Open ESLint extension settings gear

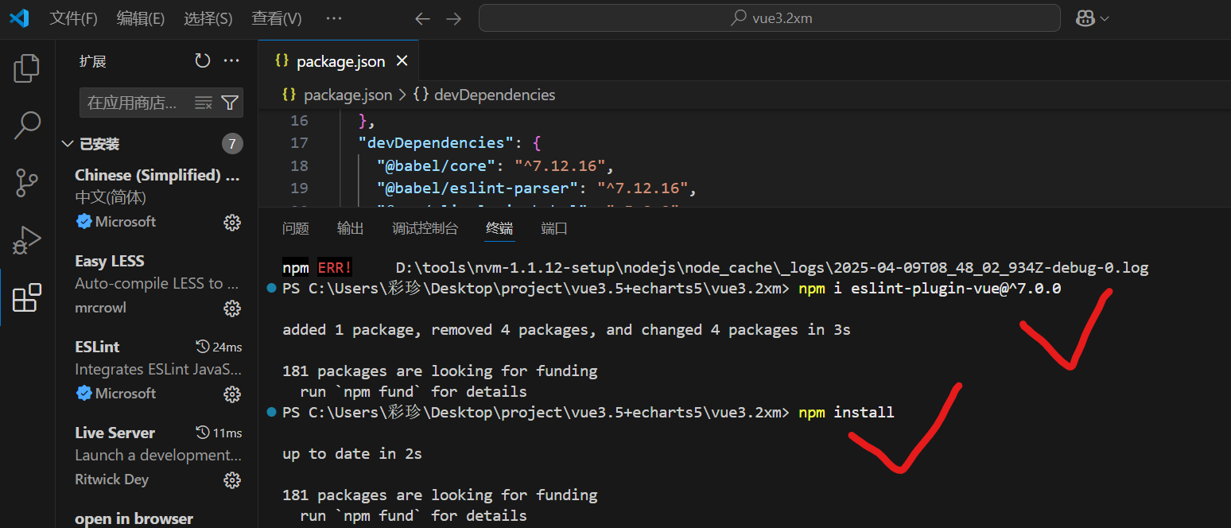tap(231, 394)
